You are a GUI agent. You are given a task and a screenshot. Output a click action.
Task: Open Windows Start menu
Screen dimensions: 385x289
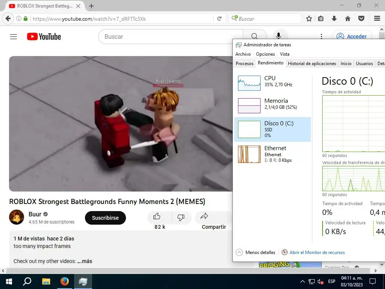click(x=9, y=281)
